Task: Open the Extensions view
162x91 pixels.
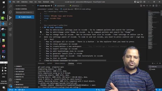Action: [x=10, y=29]
